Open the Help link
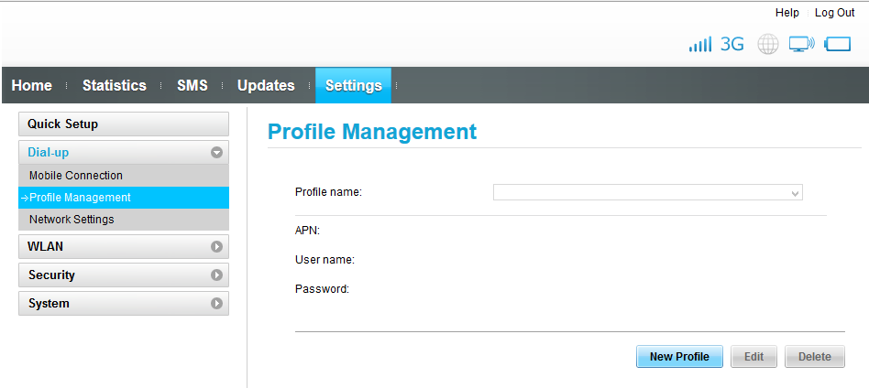This screenshot has height=388, width=869. click(787, 13)
